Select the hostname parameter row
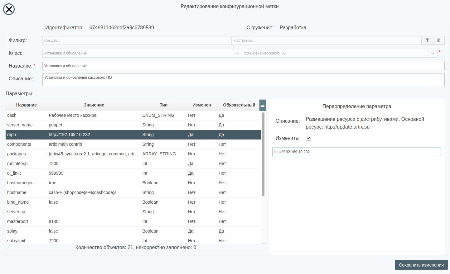This screenshot has width=450, height=274. (133, 193)
